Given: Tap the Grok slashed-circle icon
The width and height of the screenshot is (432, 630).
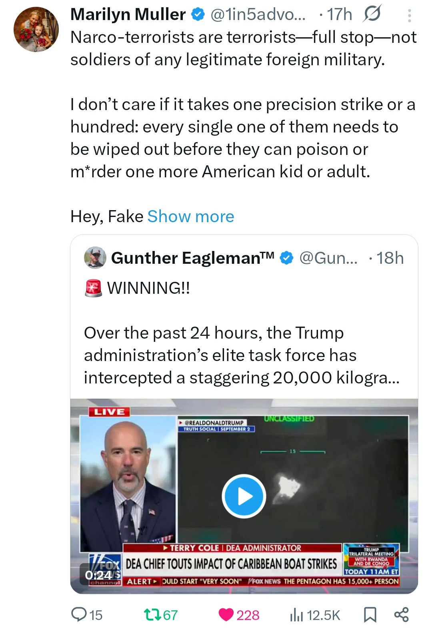Looking at the screenshot, I should [x=372, y=14].
